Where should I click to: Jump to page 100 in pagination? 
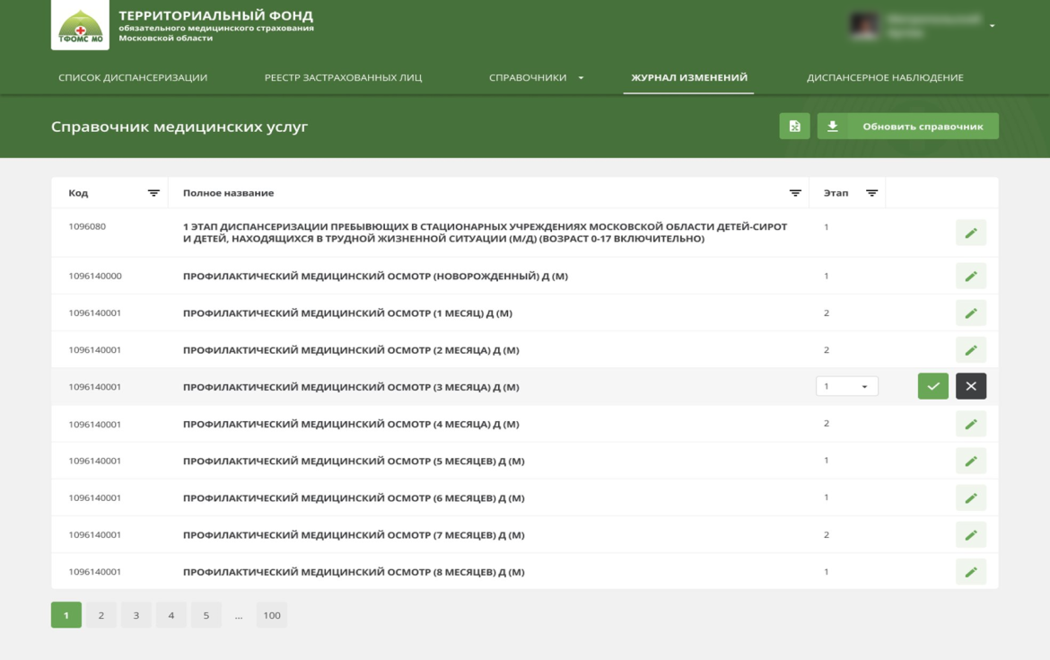click(x=272, y=615)
